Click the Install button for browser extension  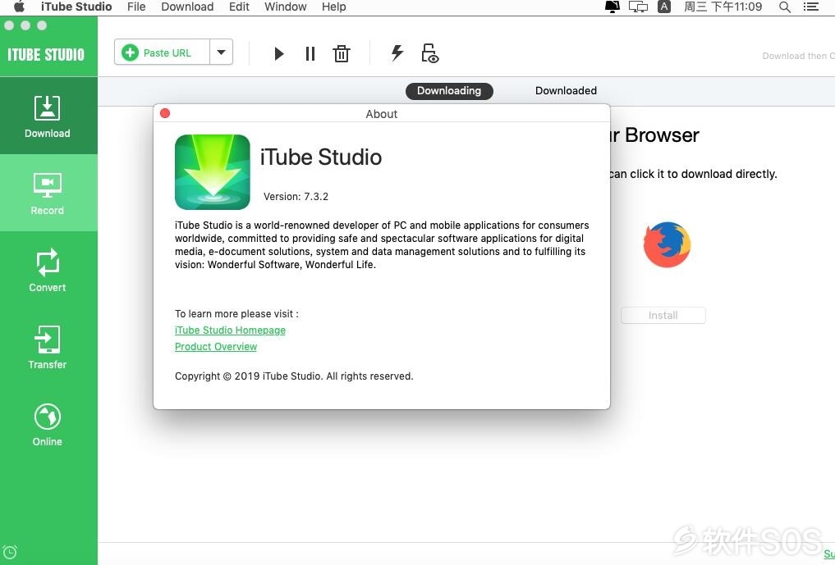click(663, 316)
